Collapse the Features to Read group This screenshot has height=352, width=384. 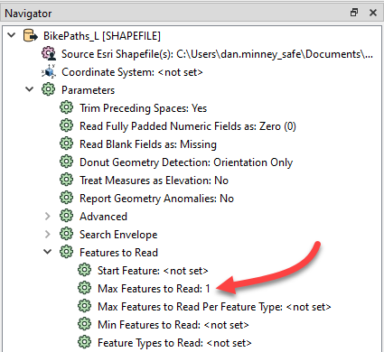click(x=48, y=252)
